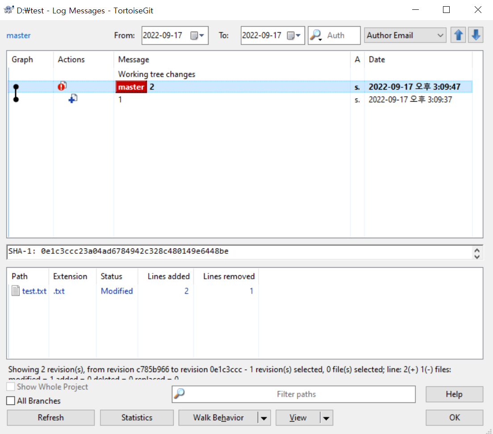Click the test.txt file link
493x434 pixels.
(x=34, y=291)
